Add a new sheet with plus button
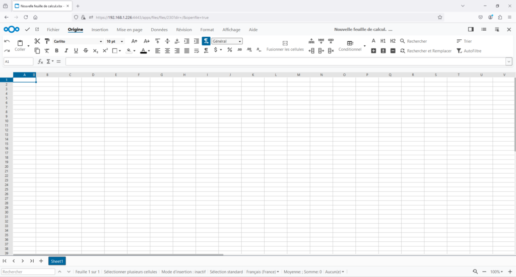This screenshot has height=277, width=516. tap(41, 261)
